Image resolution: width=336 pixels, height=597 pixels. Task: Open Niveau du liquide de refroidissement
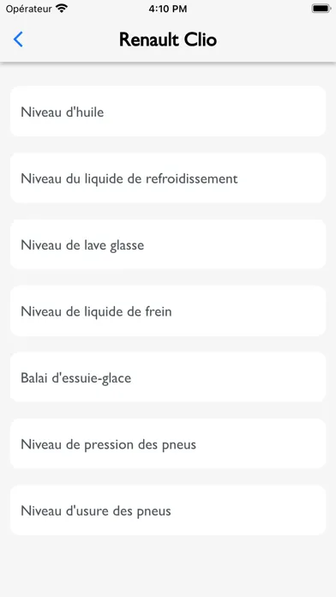(168, 178)
